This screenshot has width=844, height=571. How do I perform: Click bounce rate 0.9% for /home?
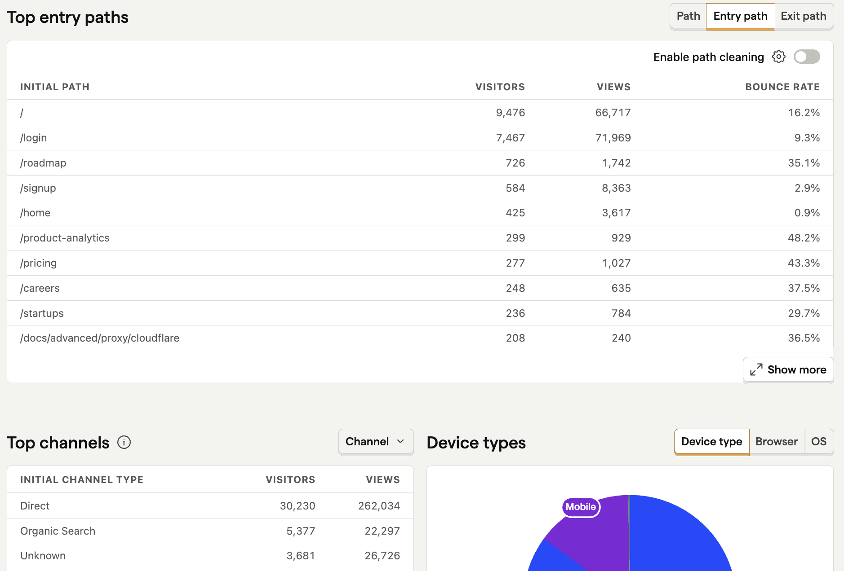pyautogui.click(x=807, y=213)
